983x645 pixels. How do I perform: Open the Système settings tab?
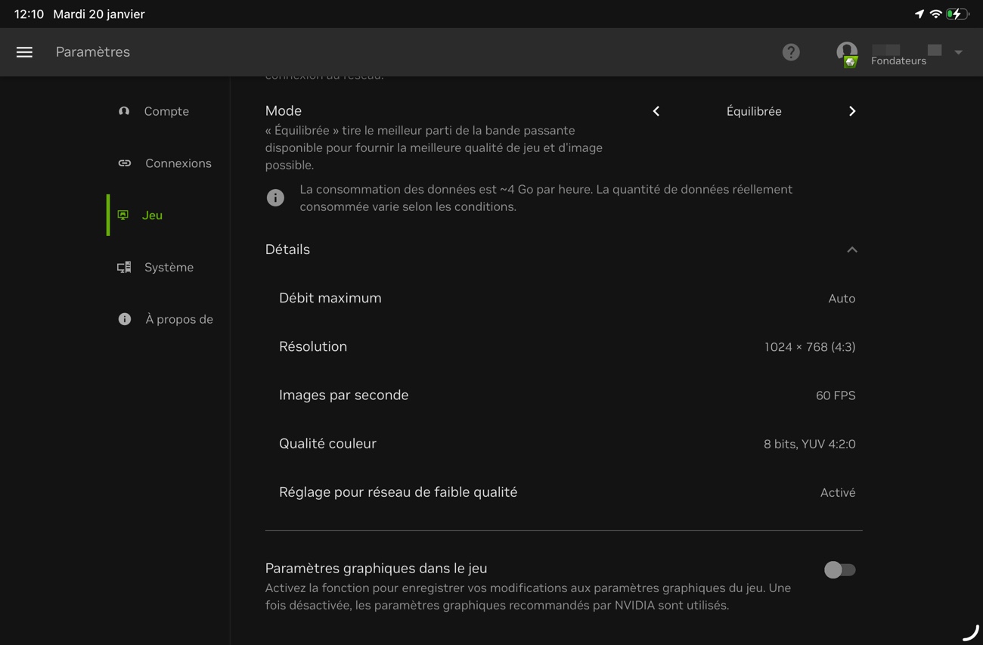169,268
